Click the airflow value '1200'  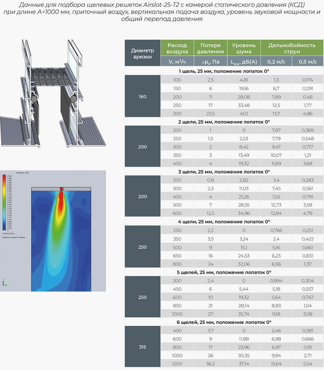[x=177, y=364]
